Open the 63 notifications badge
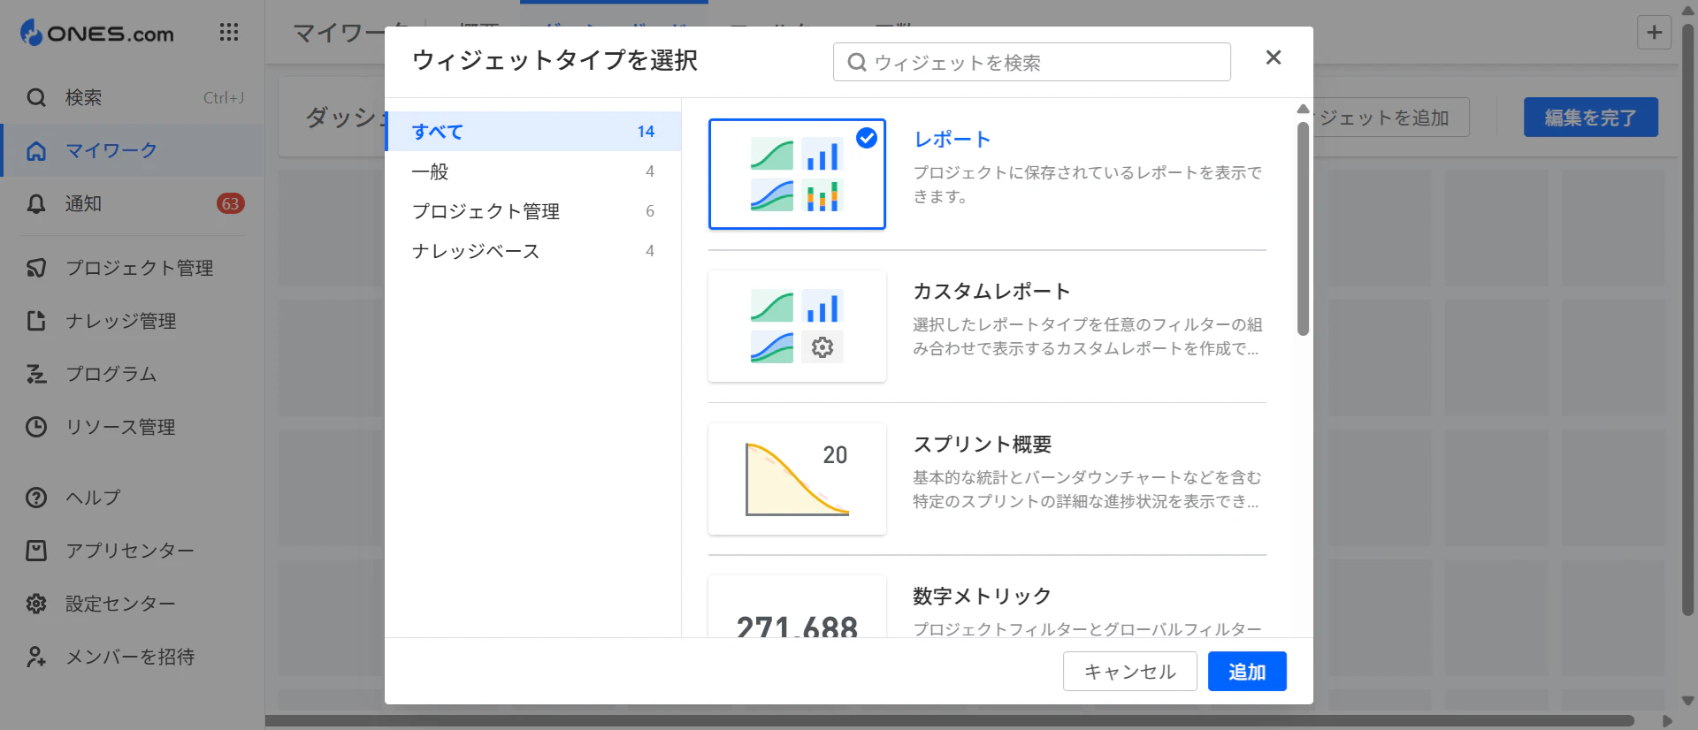 (231, 204)
